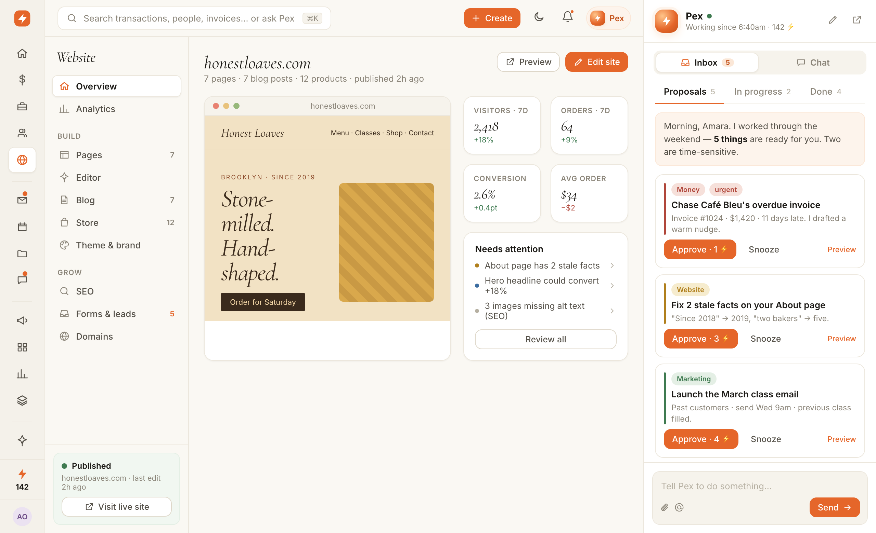Switch to the Inbox tab
The height and width of the screenshot is (533, 876).
[707, 63]
